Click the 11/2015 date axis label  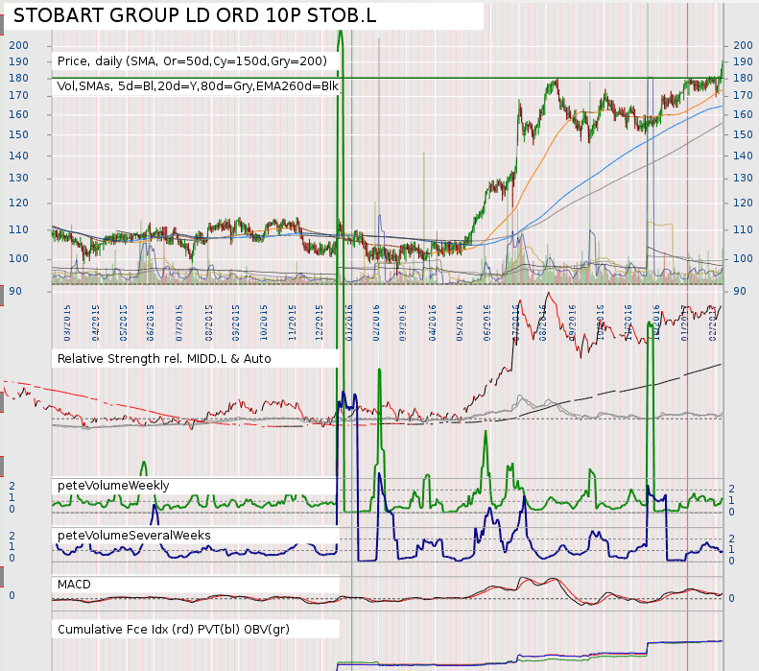(x=292, y=323)
